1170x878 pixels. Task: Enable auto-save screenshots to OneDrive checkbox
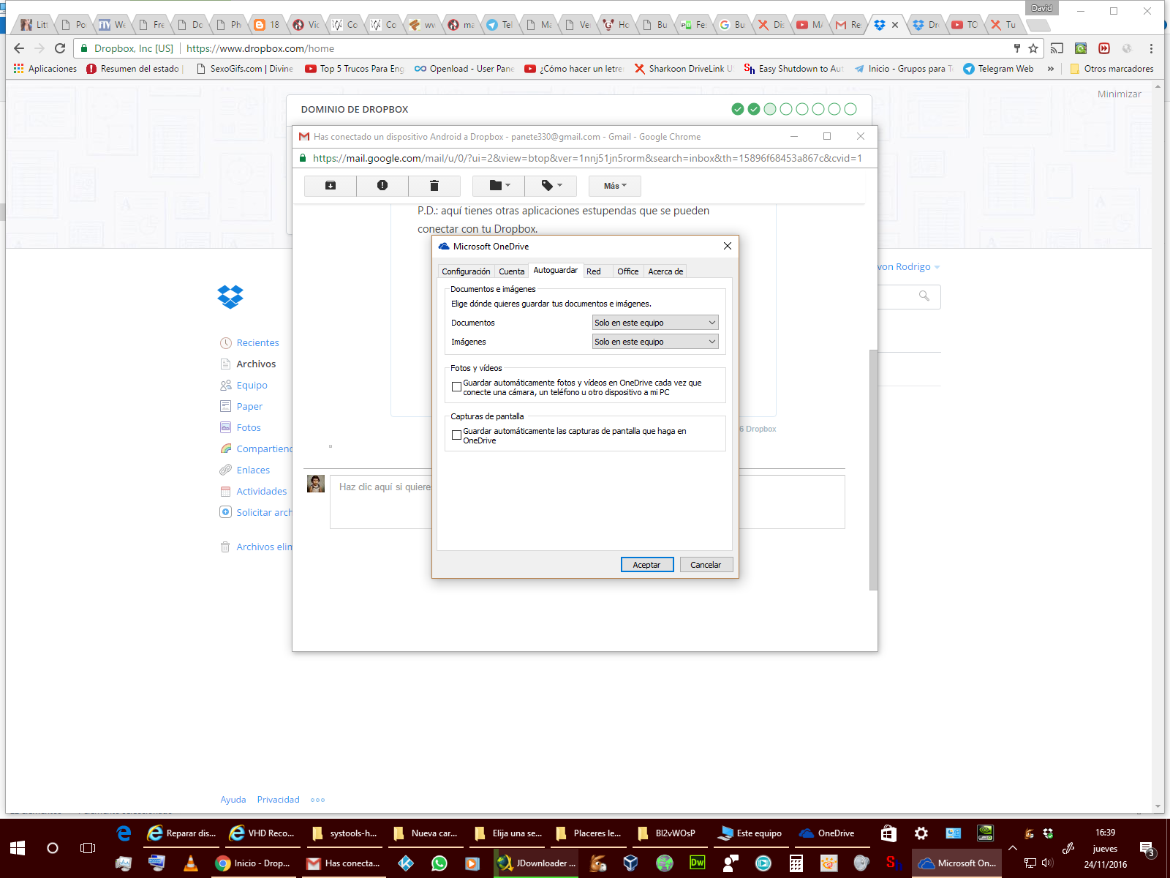456,435
